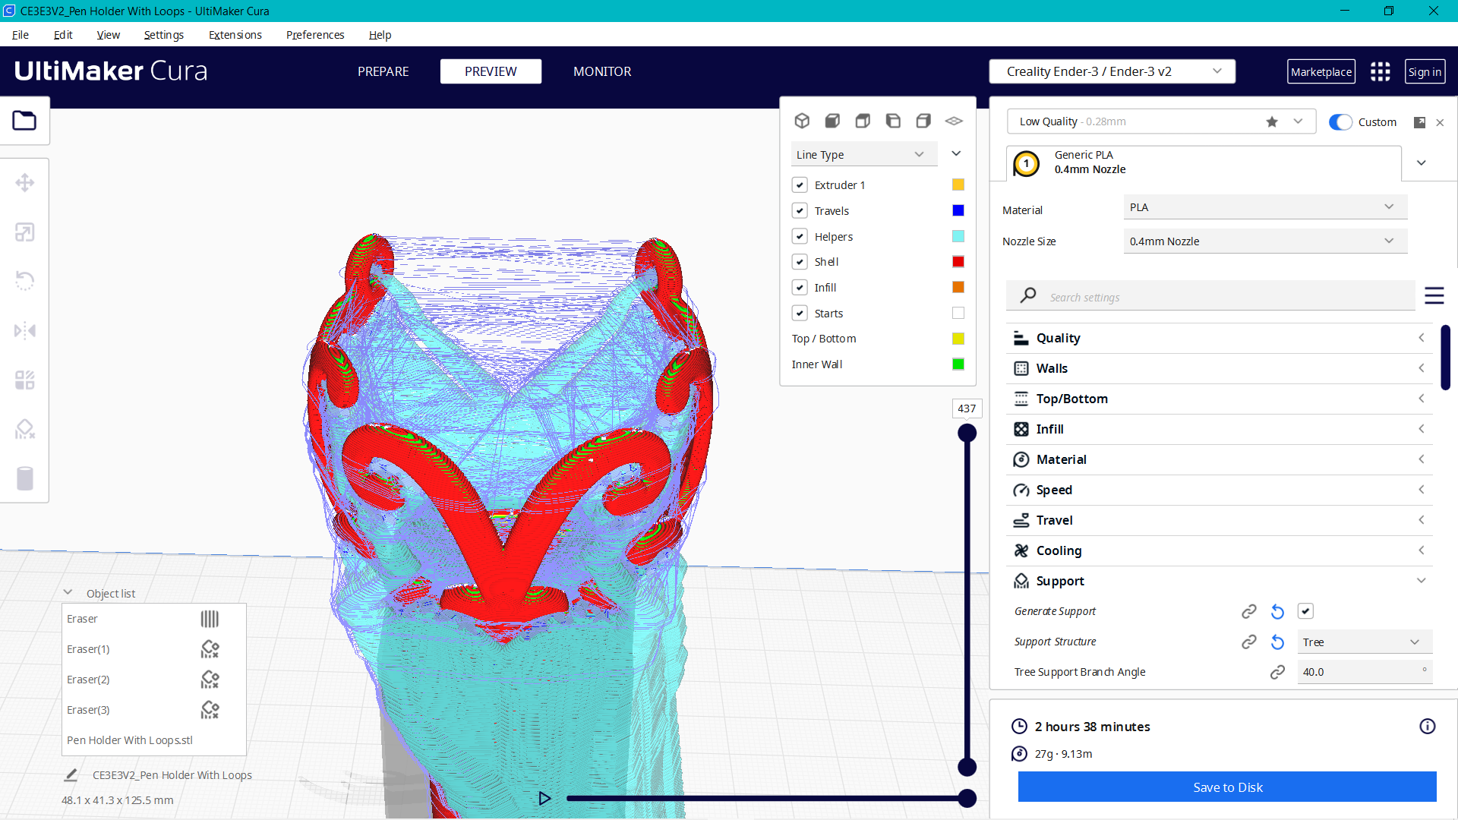Pop out the settings panel window
The image size is (1458, 820).
click(1419, 122)
